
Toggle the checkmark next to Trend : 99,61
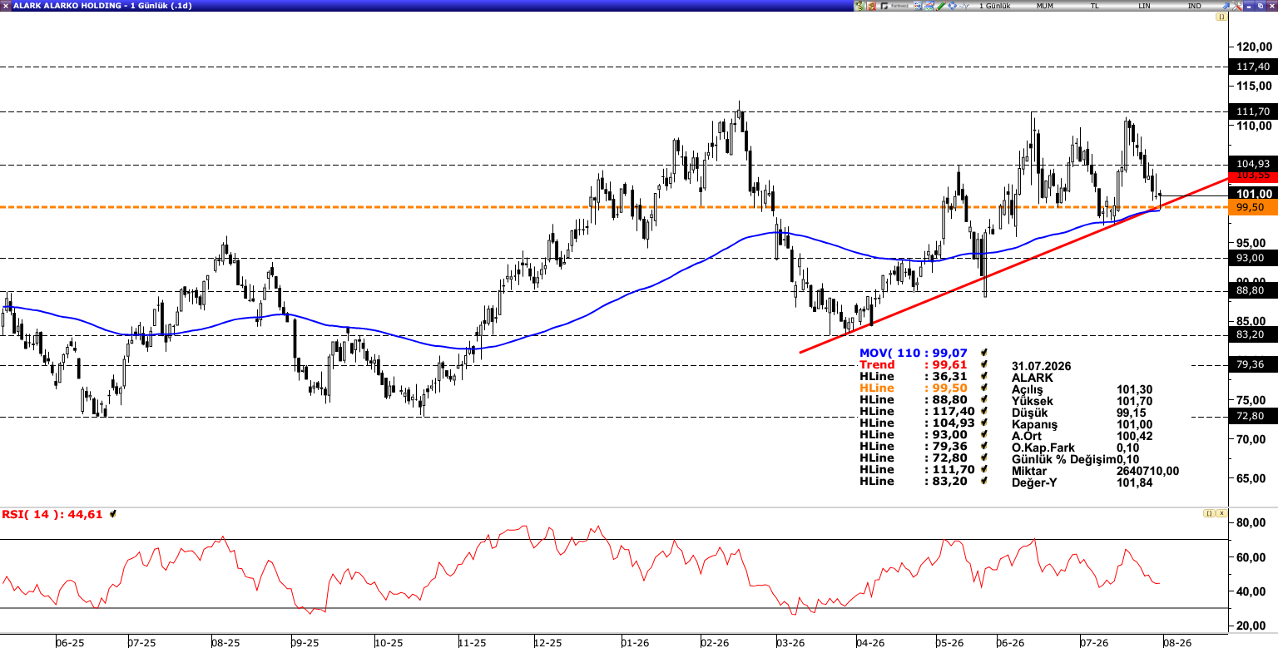click(x=985, y=365)
